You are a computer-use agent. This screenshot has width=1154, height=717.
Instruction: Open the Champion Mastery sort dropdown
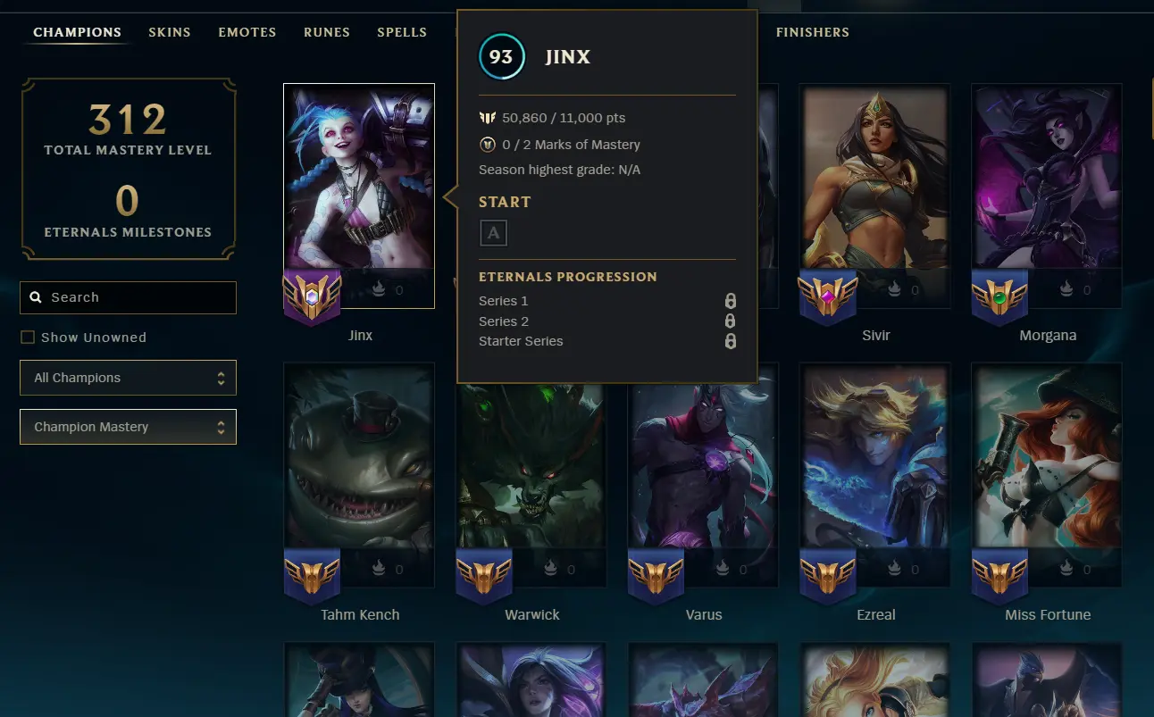(x=128, y=427)
